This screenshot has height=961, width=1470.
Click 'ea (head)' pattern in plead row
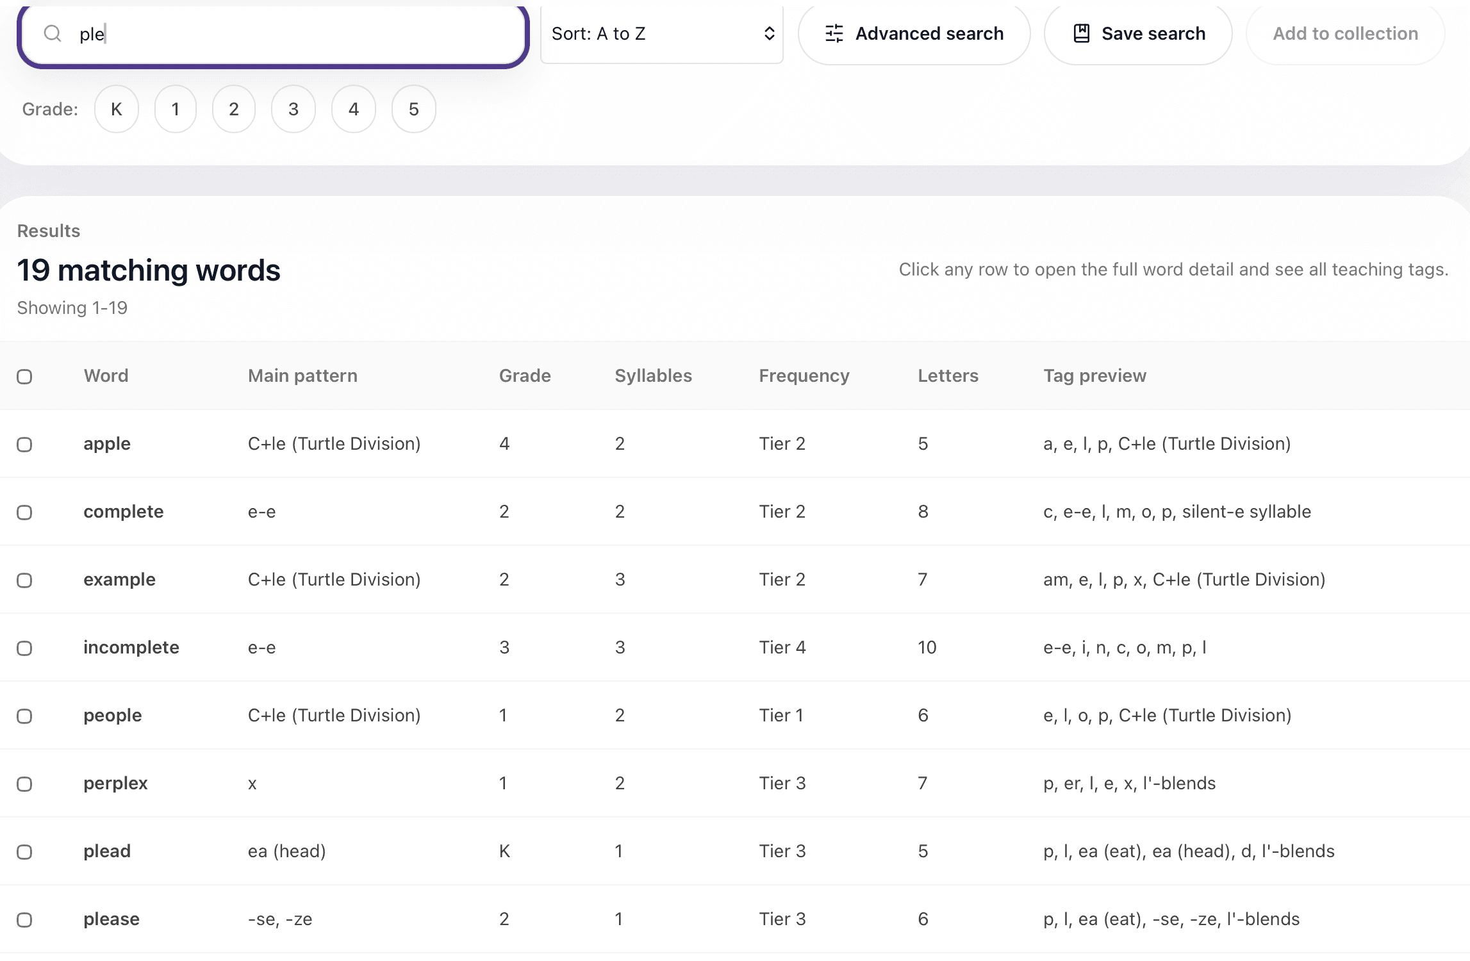(x=287, y=851)
